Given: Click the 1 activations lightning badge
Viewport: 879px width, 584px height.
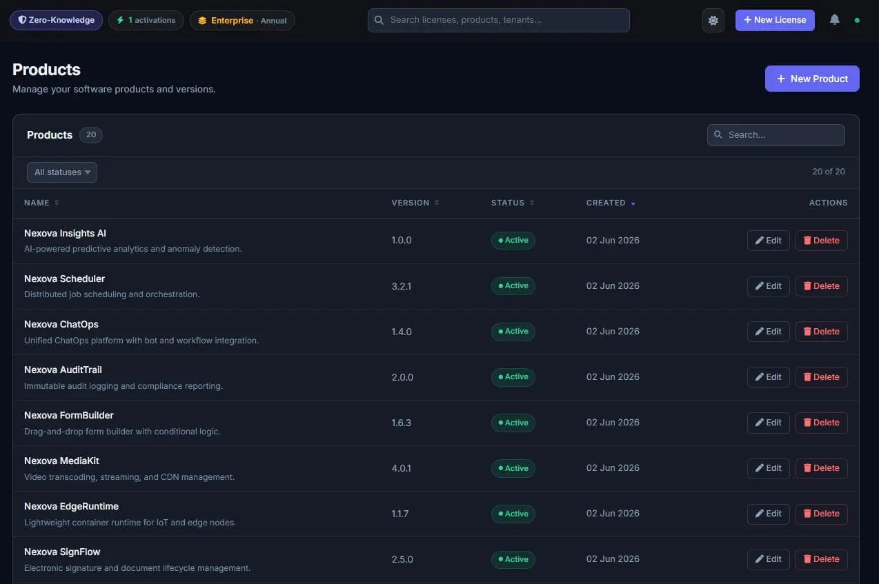Looking at the screenshot, I should [146, 20].
